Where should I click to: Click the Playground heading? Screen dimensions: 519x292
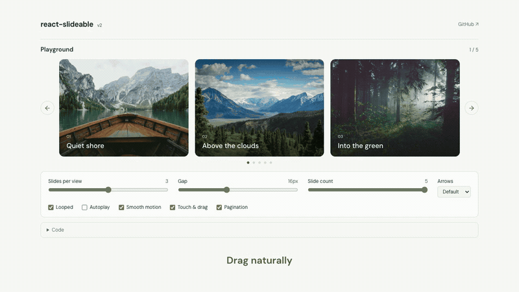pyautogui.click(x=57, y=49)
